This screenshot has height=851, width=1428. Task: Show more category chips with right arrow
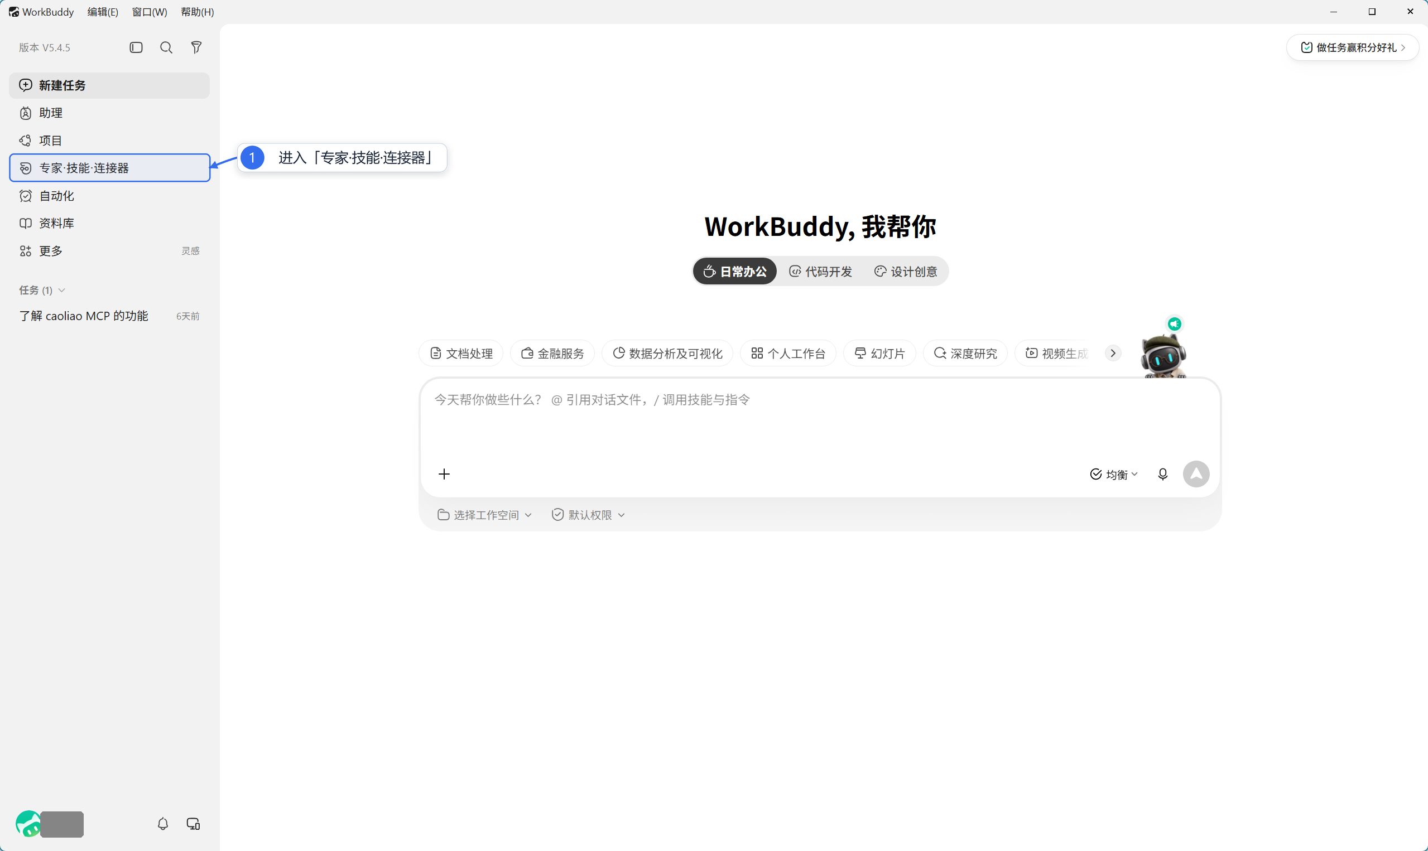1113,353
